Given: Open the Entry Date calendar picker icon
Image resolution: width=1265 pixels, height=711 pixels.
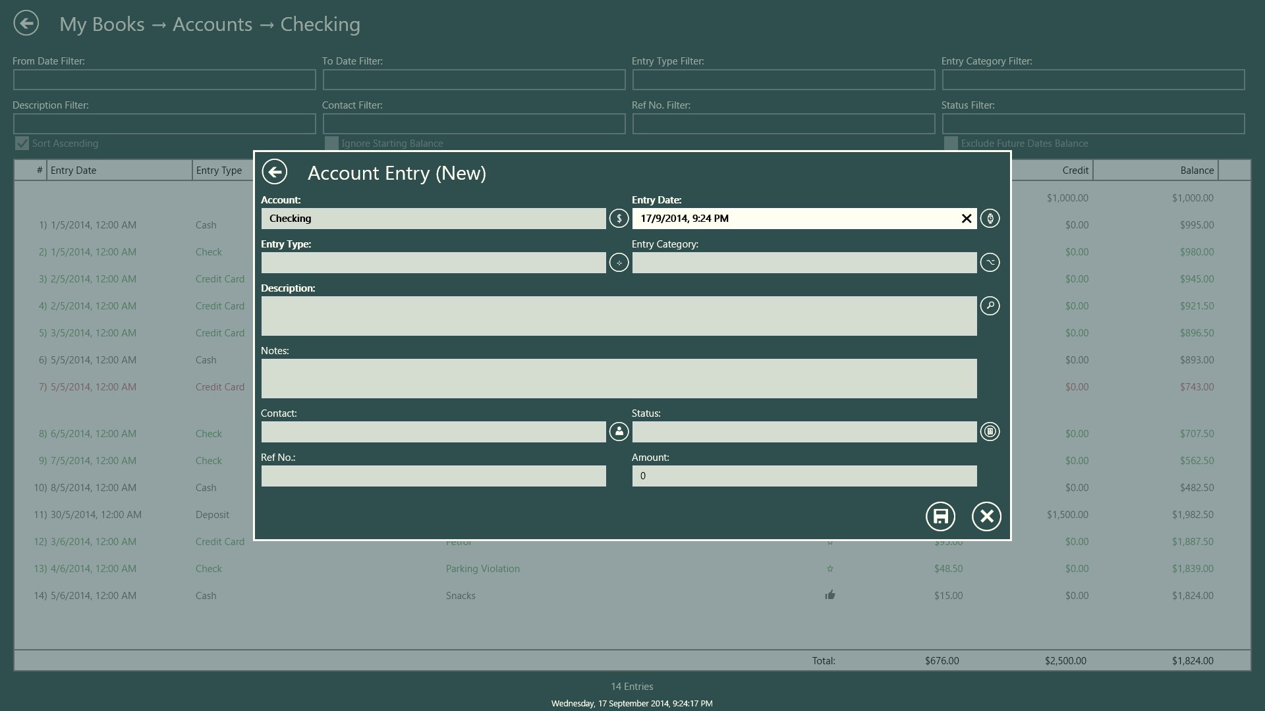Looking at the screenshot, I should coord(990,219).
